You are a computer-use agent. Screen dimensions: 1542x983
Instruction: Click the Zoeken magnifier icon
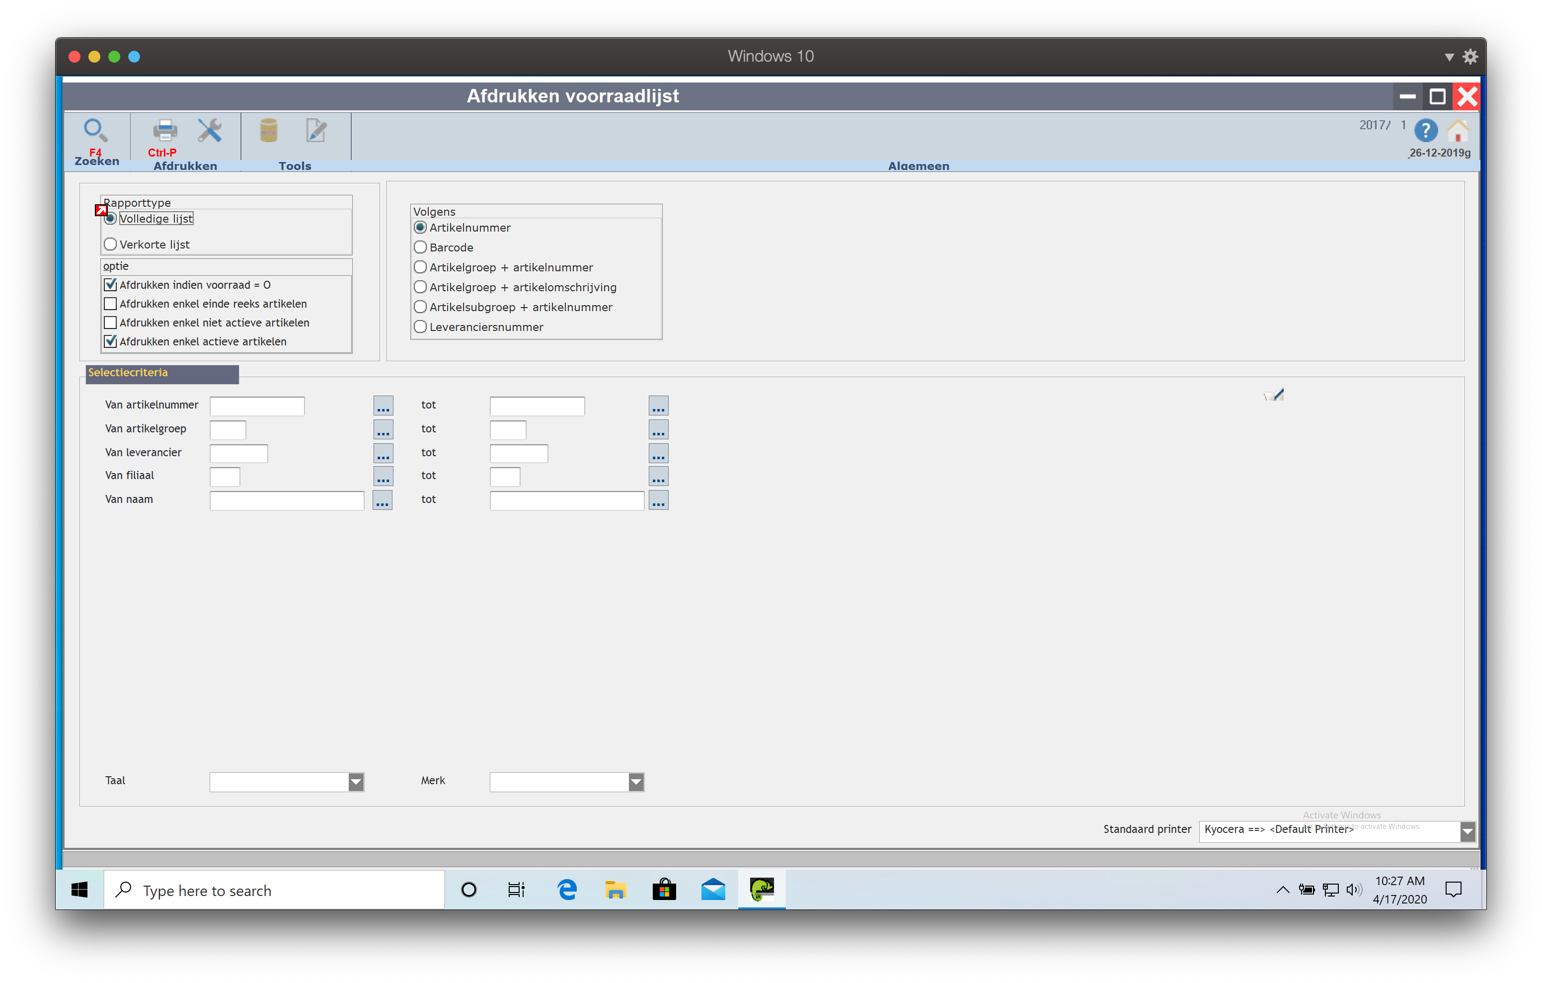tap(95, 131)
